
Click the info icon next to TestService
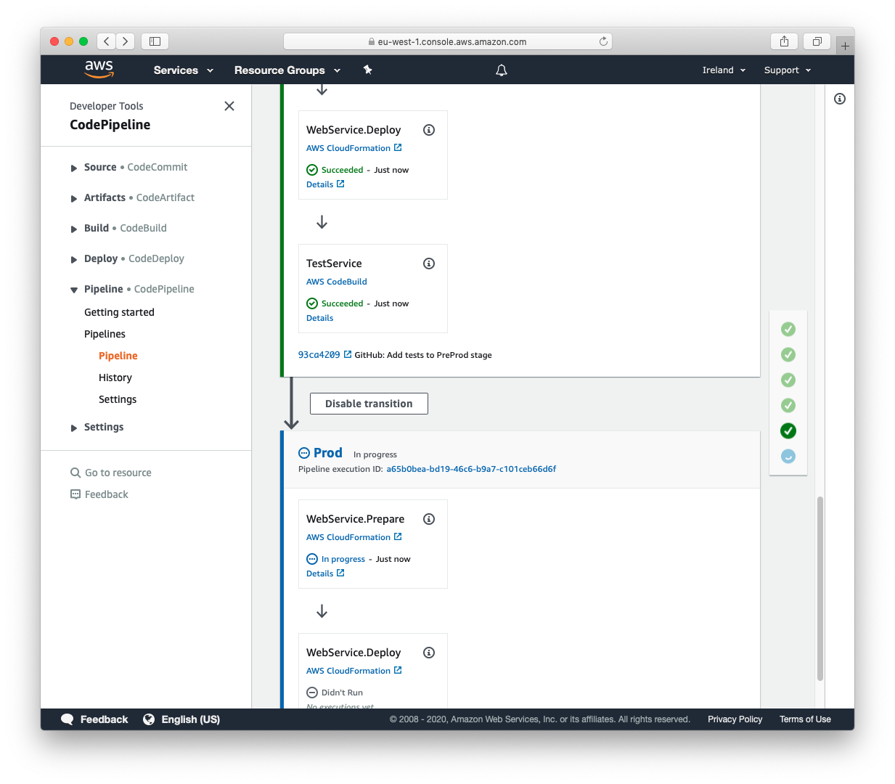coord(429,263)
